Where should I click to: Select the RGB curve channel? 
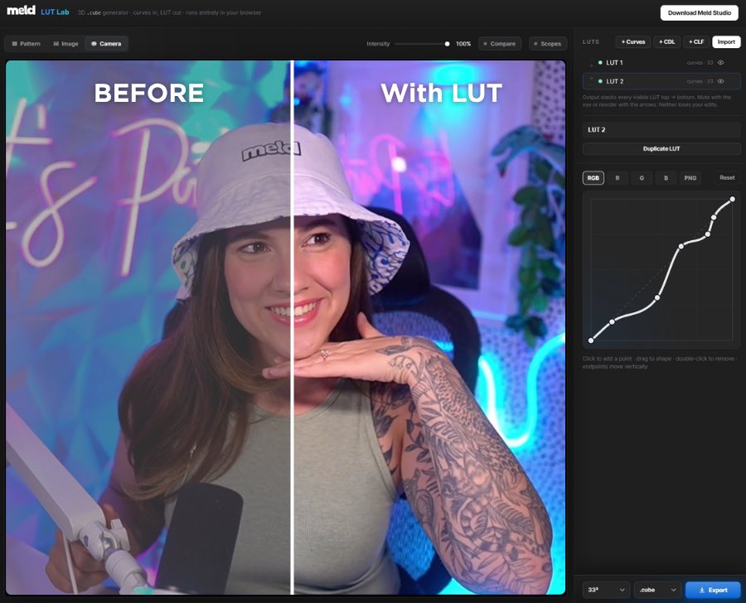593,178
